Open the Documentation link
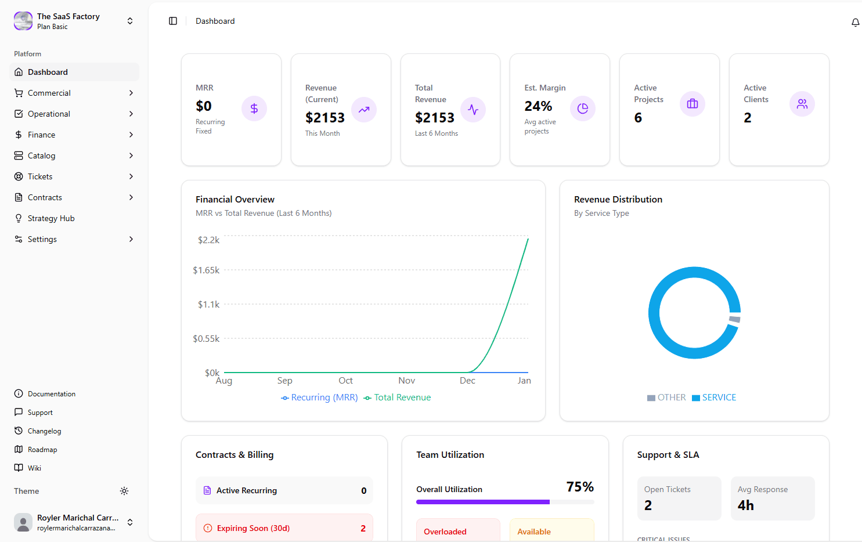862x542 pixels. 51,394
